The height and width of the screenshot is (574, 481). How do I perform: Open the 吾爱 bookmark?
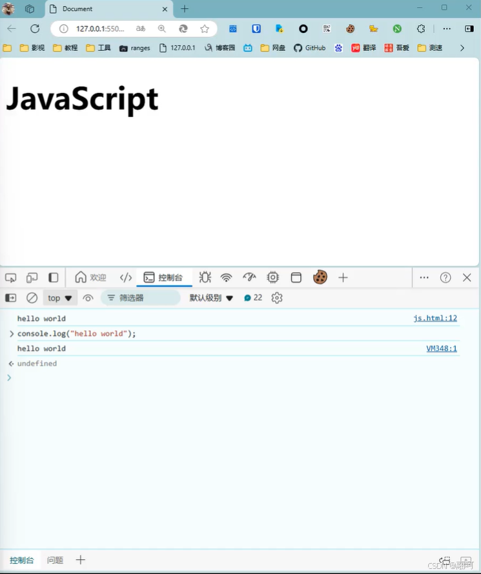click(397, 48)
